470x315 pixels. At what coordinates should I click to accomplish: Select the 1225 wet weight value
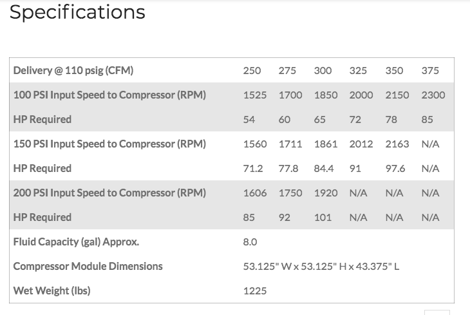[255, 291]
